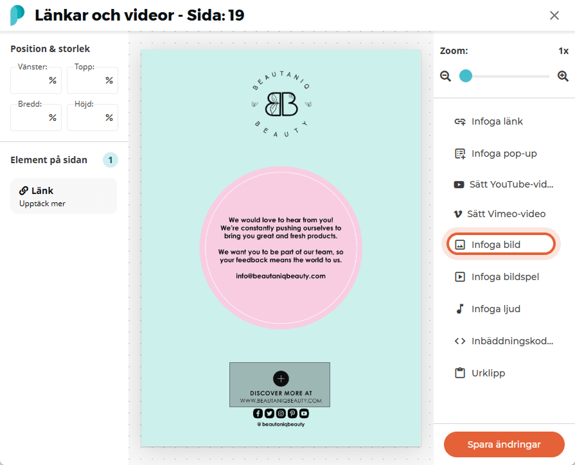Click the @beautaniqbeauty handle text
Viewport: 575px width, 465px height.
pos(281,425)
